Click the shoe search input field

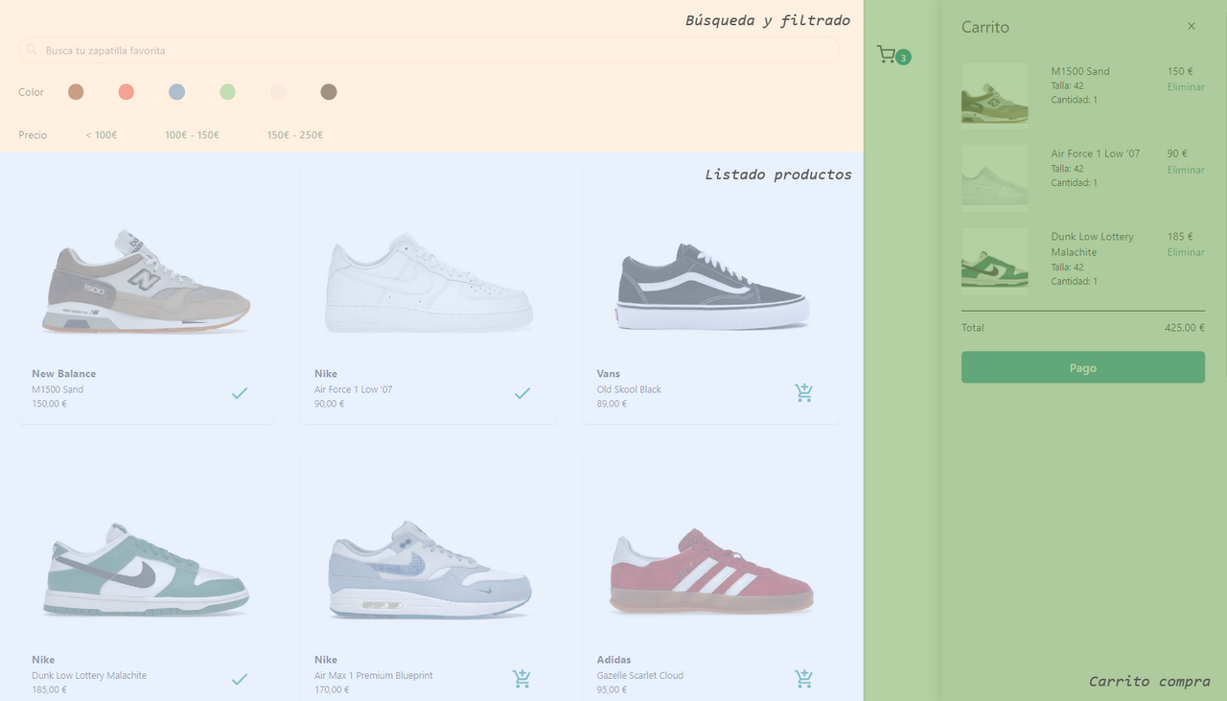coord(428,50)
